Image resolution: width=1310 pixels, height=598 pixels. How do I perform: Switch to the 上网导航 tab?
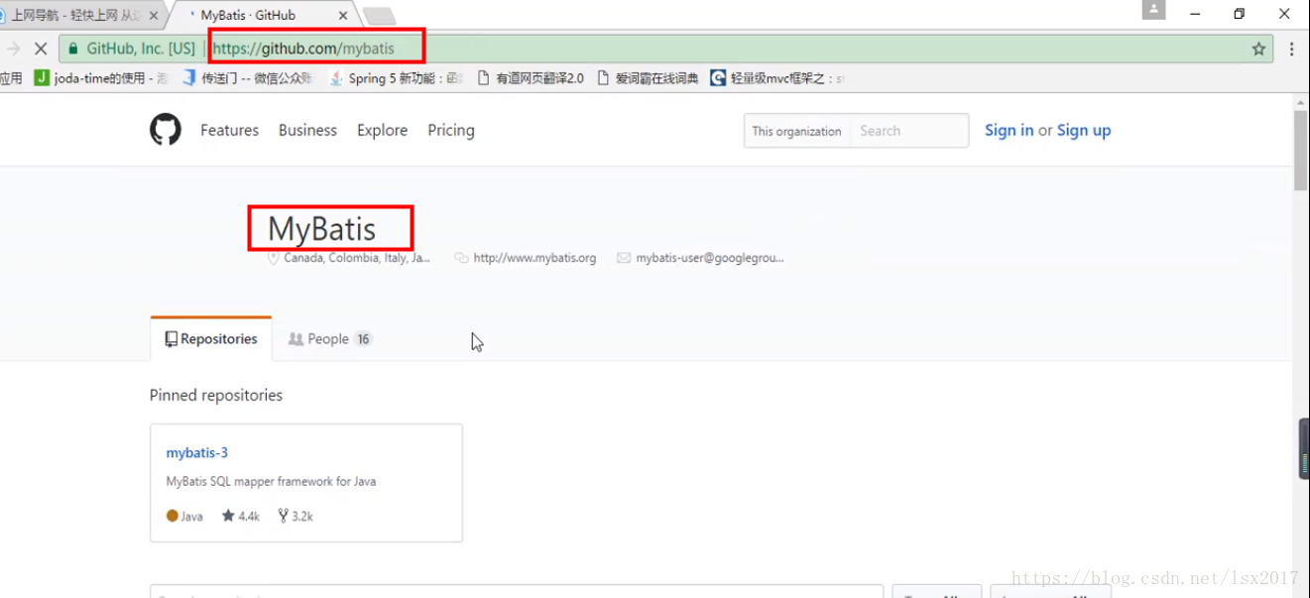coord(76,16)
